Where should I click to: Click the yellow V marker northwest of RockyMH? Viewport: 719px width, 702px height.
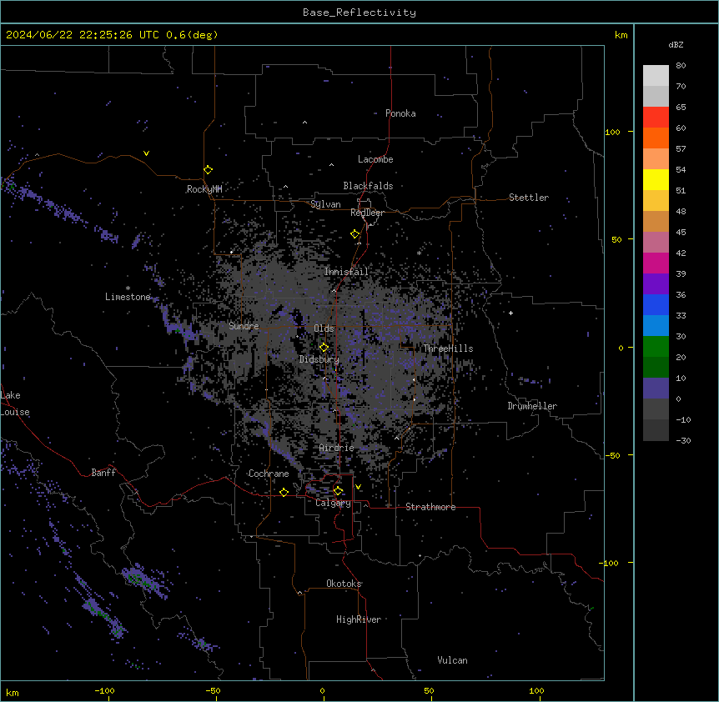point(146,153)
